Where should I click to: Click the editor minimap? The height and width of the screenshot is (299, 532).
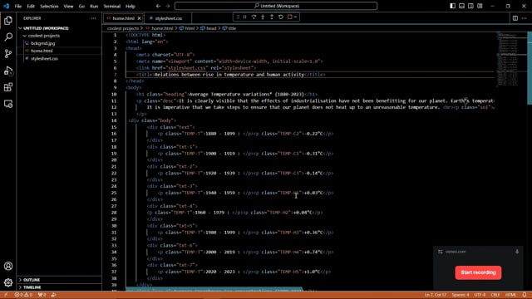511,59
